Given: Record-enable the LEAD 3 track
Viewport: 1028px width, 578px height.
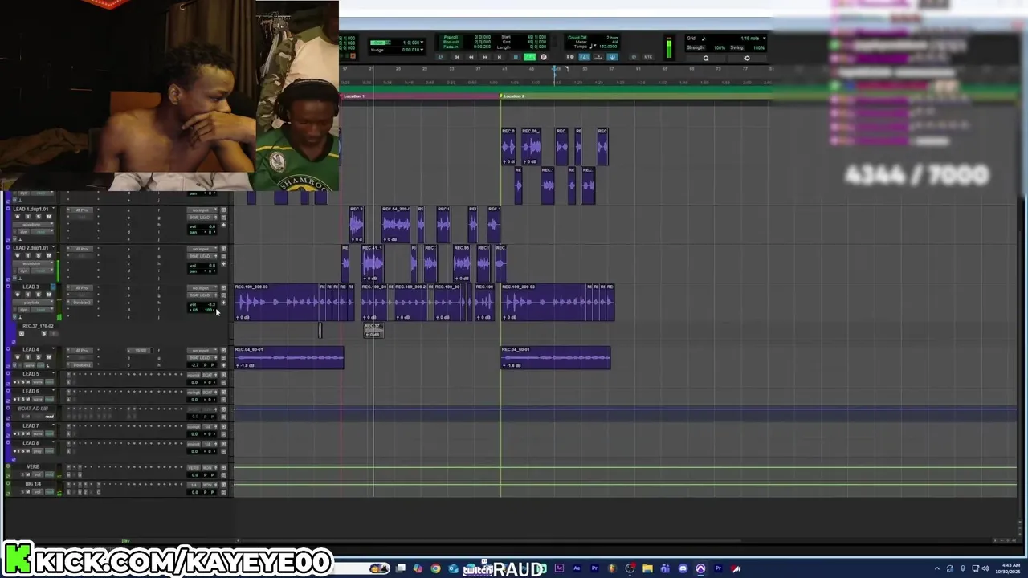Looking at the screenshot, I should [18, 295].
